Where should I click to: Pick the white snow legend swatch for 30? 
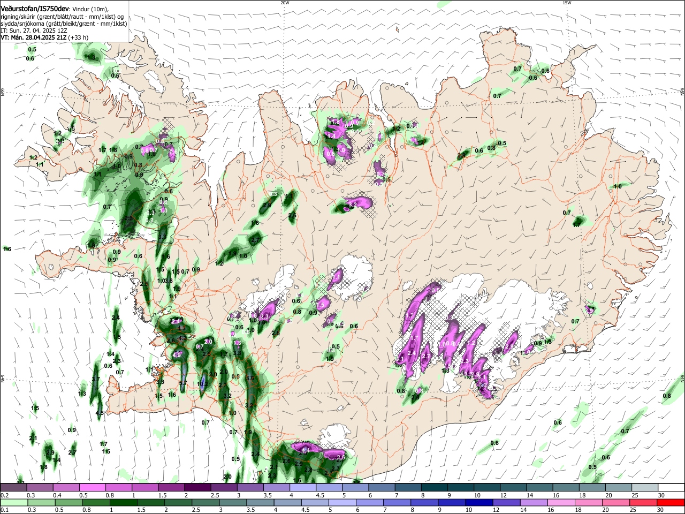(x=672, y=487)
